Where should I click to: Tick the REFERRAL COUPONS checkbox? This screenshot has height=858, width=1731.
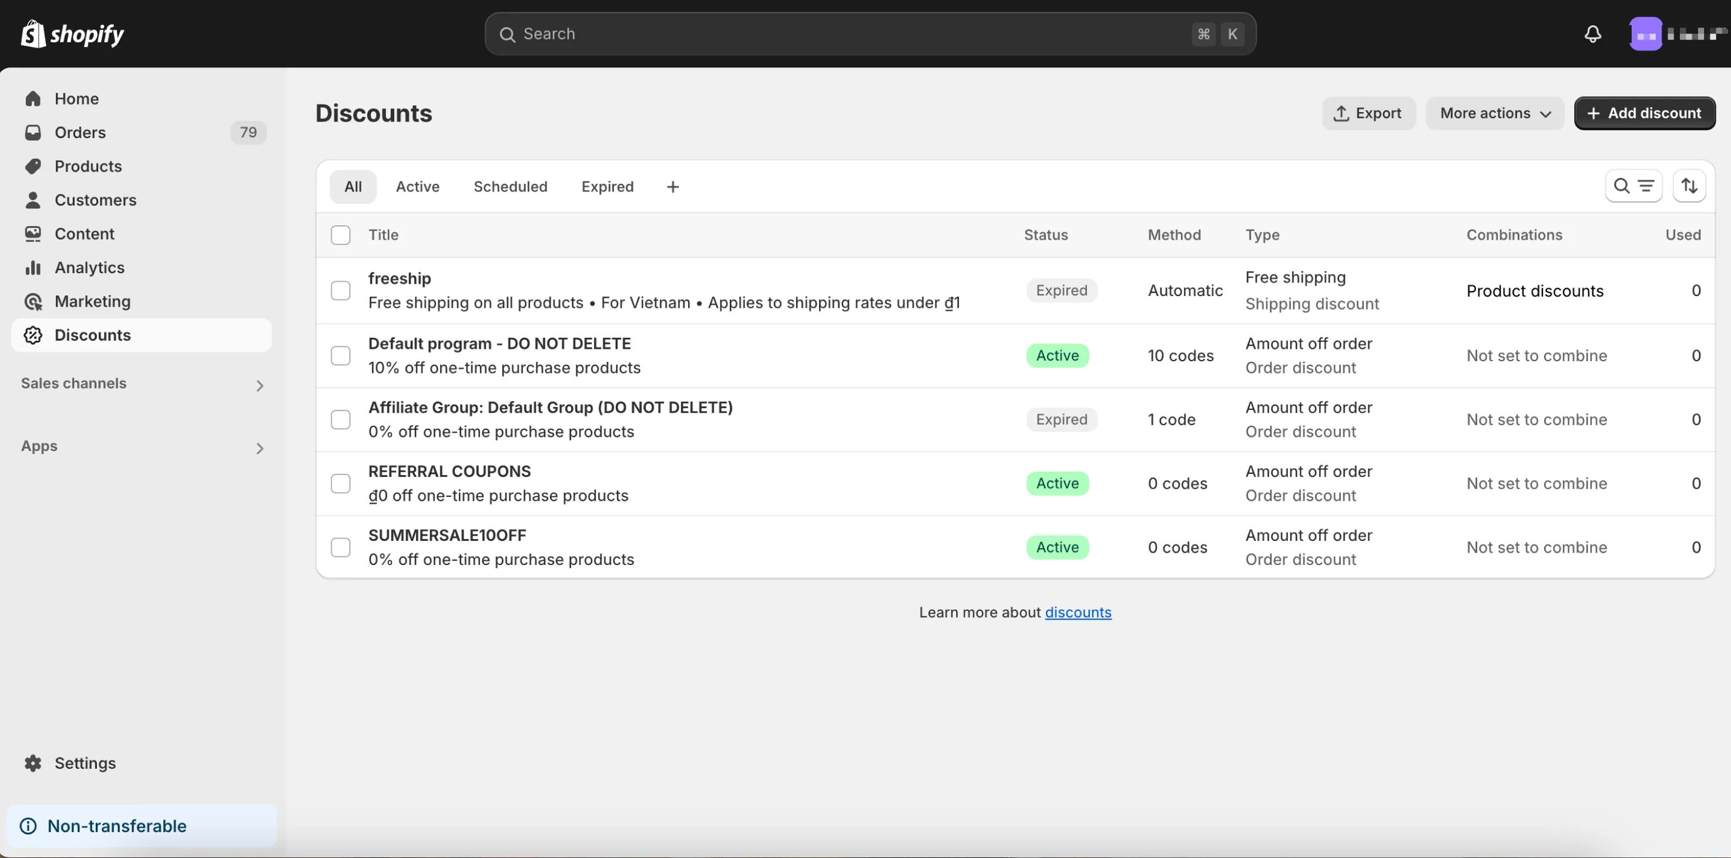click(341, 483)
